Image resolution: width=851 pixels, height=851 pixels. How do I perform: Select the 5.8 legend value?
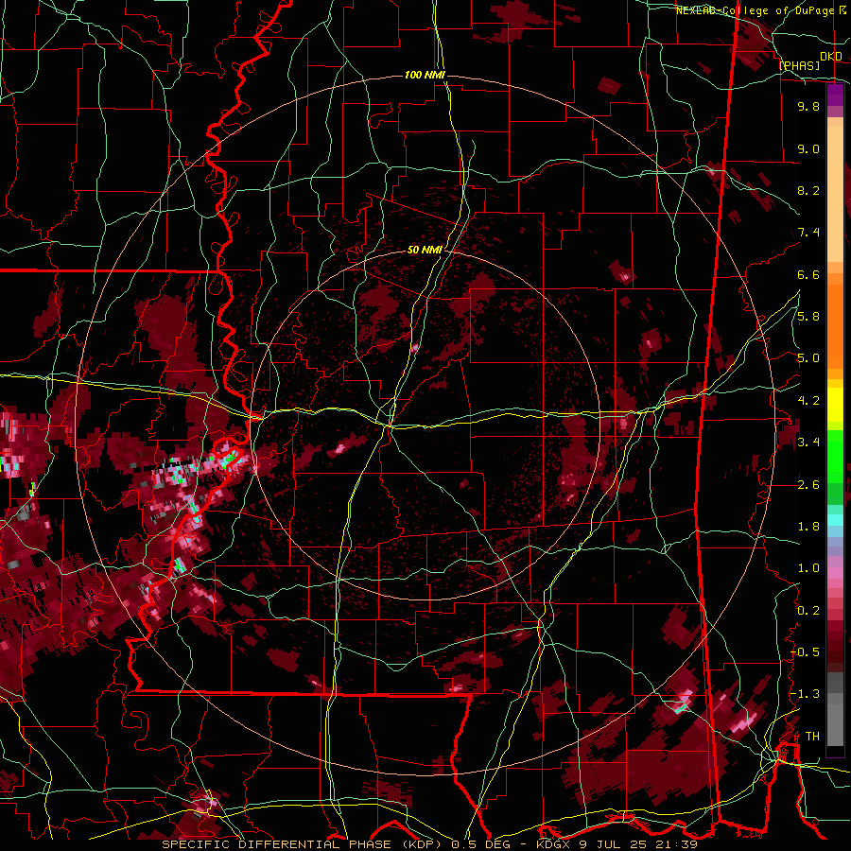pyautogui.click(x=808, y=317)
